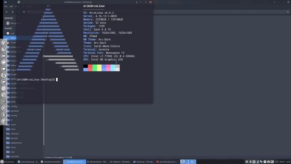Click the 'Terminal: termite' line
The height and width of the screenshot is (164, 291).
click(x=96, y=50)
